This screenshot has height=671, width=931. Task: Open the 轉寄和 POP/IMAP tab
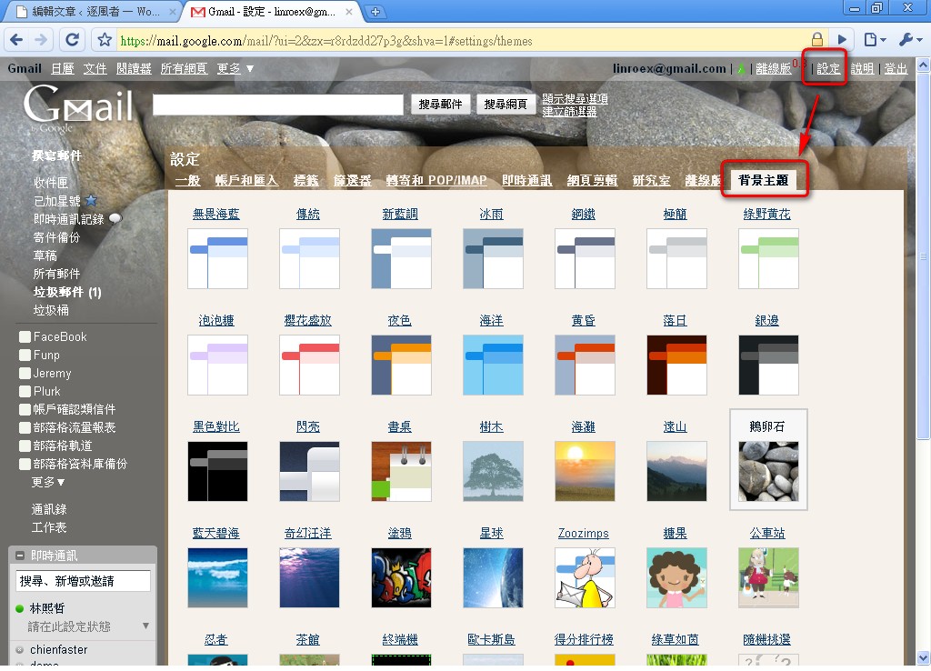[x=436, y=180]
